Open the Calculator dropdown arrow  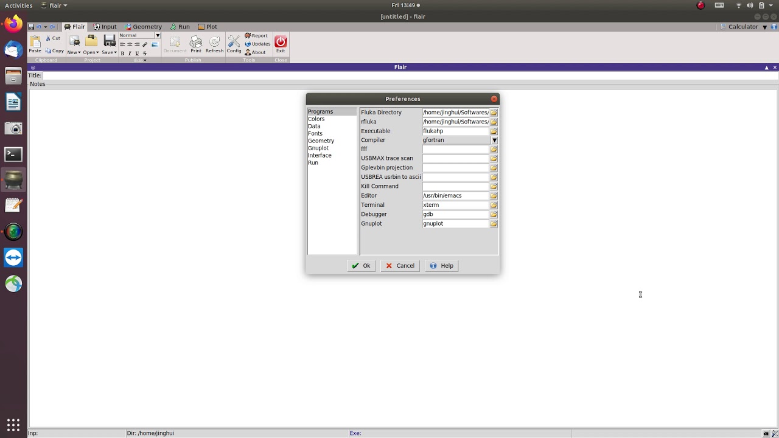[x=765, y=27]
